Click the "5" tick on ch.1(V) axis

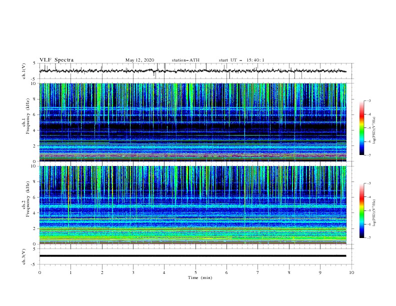click(34, 63)
